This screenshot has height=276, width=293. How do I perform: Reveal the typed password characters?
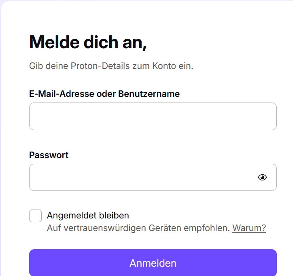[x=263, y=177]
